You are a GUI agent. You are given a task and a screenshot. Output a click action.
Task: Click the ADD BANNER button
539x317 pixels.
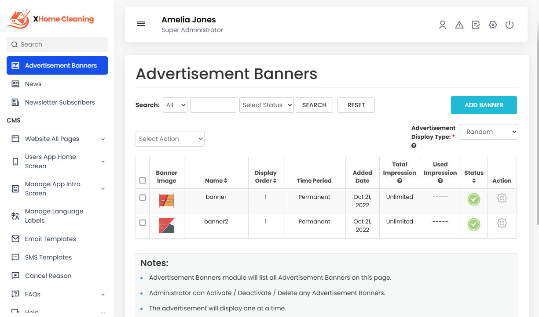(x=484, y=105)
